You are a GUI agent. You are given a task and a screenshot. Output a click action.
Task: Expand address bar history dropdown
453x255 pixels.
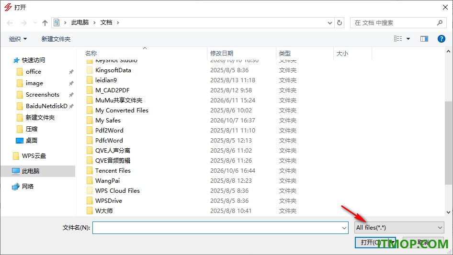pyautogui.click(x=329, y=23)
